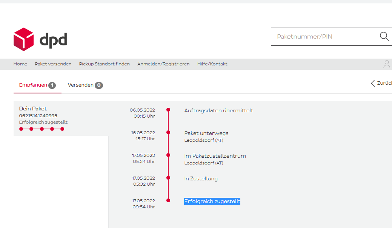Screen dimensions: 392x228
Task: Open the user account profile icon
Action: coord(387,64)
